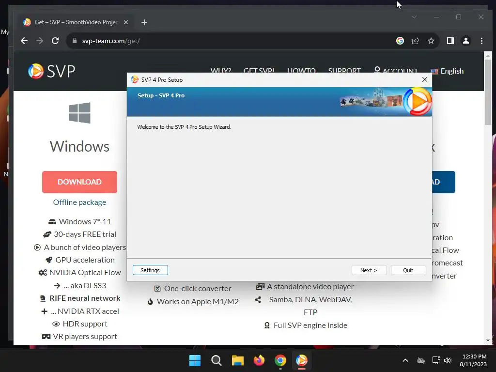The image size is (496, 372).
Task: Open the HOWTO menu item
Action: pyautogui.click(x=301, y=71)
